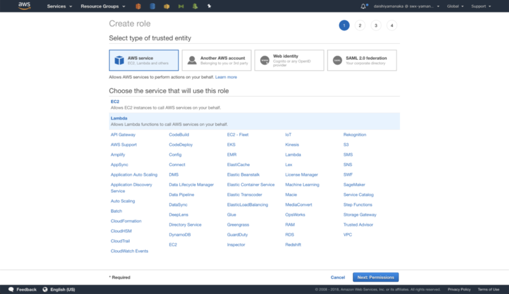509x294 pixels.
Task: Expand the Resource Groups dropdown
Action: 103,6
